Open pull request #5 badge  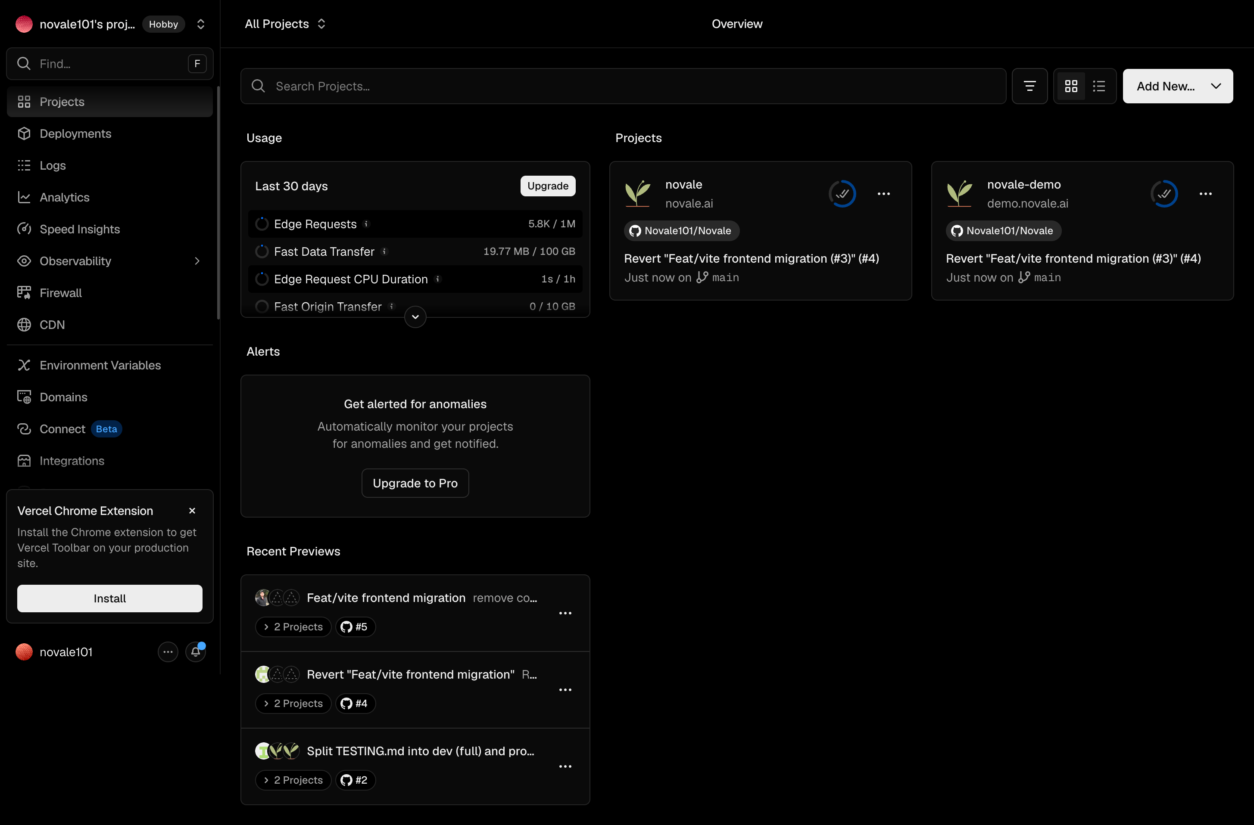coord(355,627)
